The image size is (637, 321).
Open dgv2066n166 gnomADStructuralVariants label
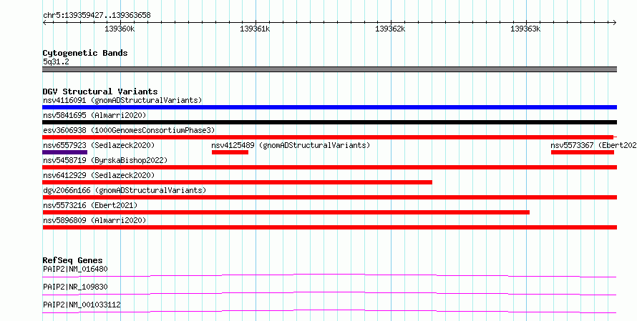(x=125, y=190)
